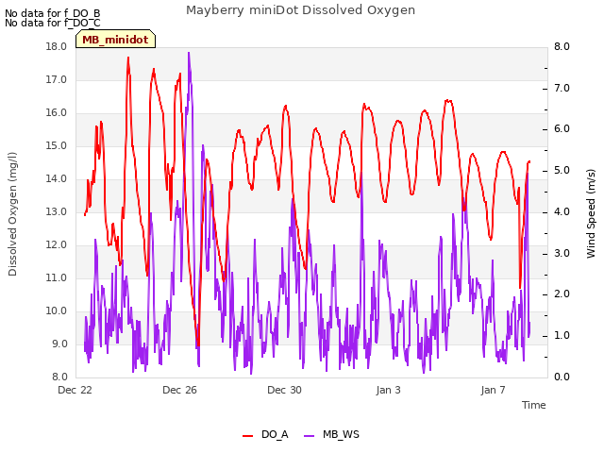Click the 'No data for f_DO_B' message
The image size is (604, 453).
pos(53,13)
